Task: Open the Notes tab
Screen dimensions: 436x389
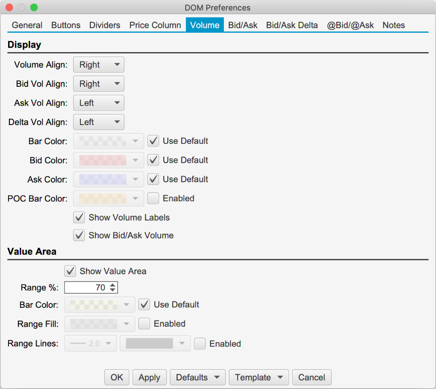Action: [x=394, y=25]
